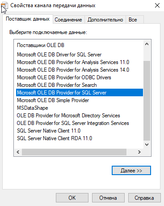The height and width of the screenshot is (206, 164).
Task: Close the Свойства канала передачи данных dialog
Action: pyautogui.click(x=157, y=5)
